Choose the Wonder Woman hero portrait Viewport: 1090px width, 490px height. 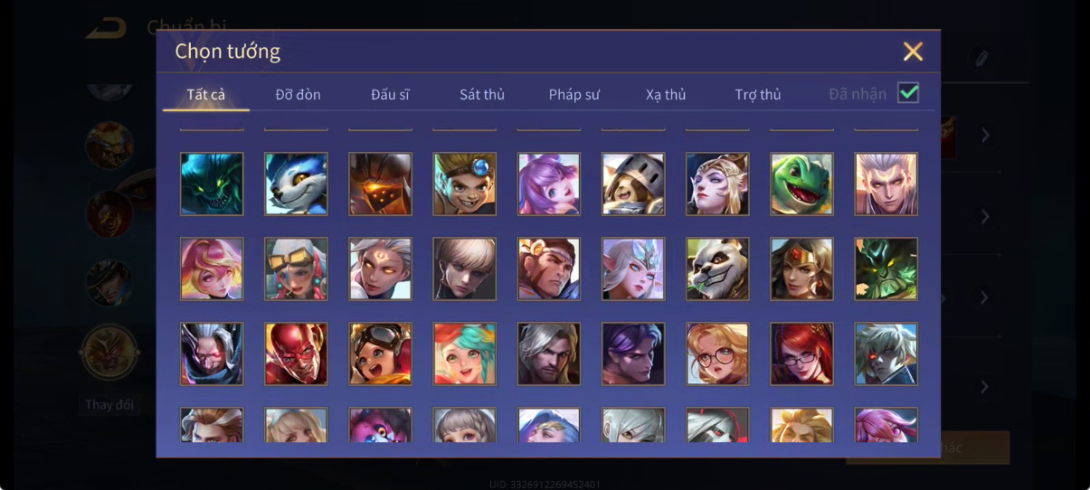(x=801, y=269)
